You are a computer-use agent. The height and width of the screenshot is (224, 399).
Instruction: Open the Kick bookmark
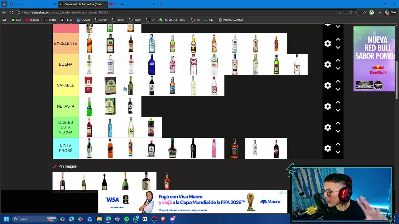pos(16,20)
